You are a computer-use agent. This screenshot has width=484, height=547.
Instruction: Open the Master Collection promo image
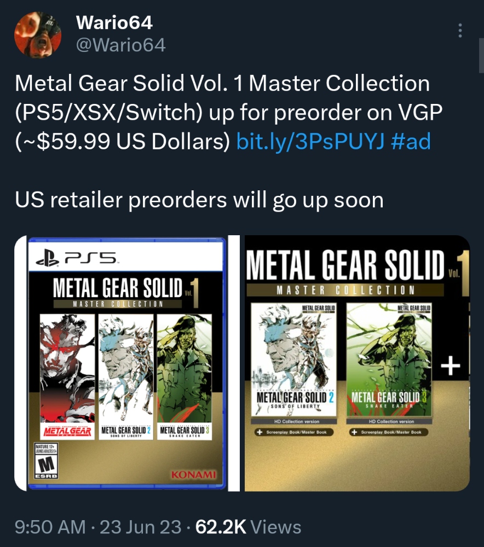357,363
